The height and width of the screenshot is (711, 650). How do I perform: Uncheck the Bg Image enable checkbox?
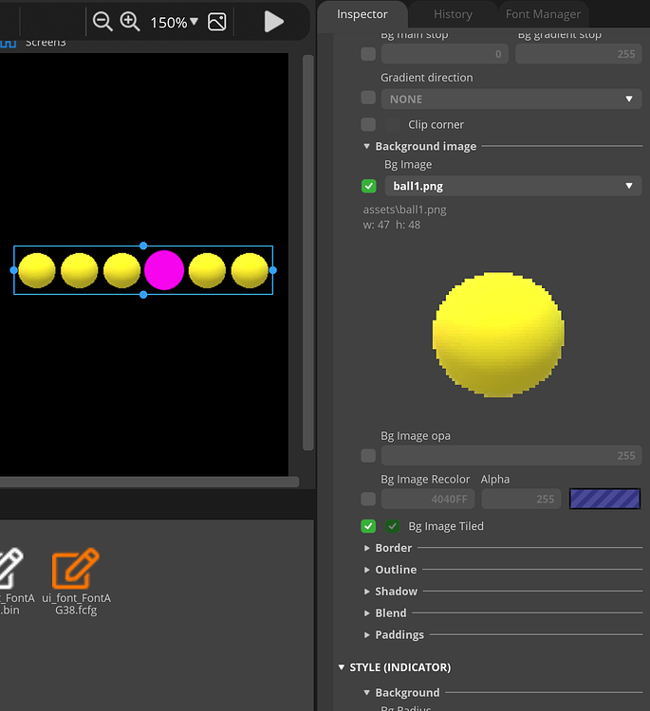[368, 187]
